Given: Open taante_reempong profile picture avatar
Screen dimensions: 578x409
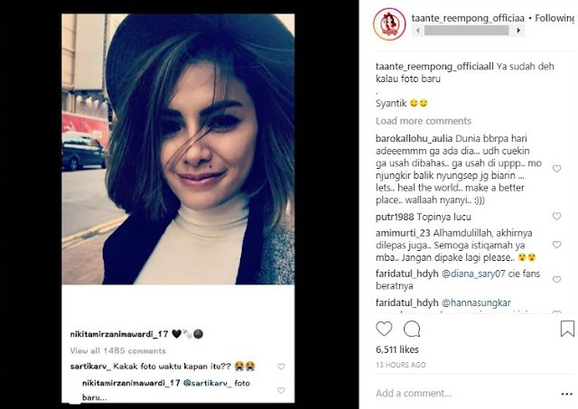Looking at the screenshot, I should coord(389,24).
